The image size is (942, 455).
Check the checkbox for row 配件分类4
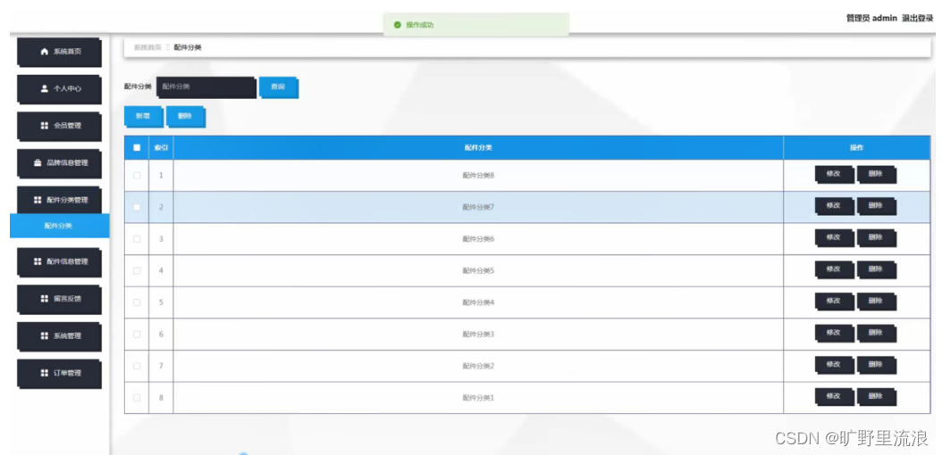[137, 302]
